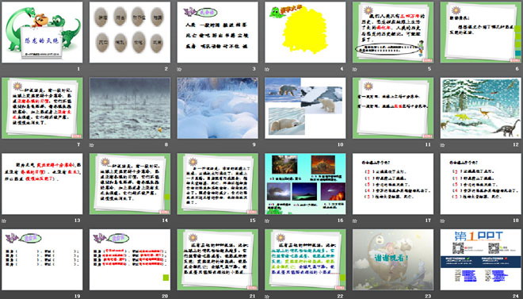The image size is (523, 299).
Task: Select slide 12 with dinosaurs in falling snow
Action: click(x=481, y=108)
